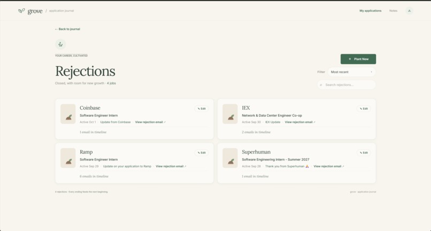The width and height of the screenshot is (431, 231).
Task: Click the grove leaf logo icon
Action: coord(21,11)
